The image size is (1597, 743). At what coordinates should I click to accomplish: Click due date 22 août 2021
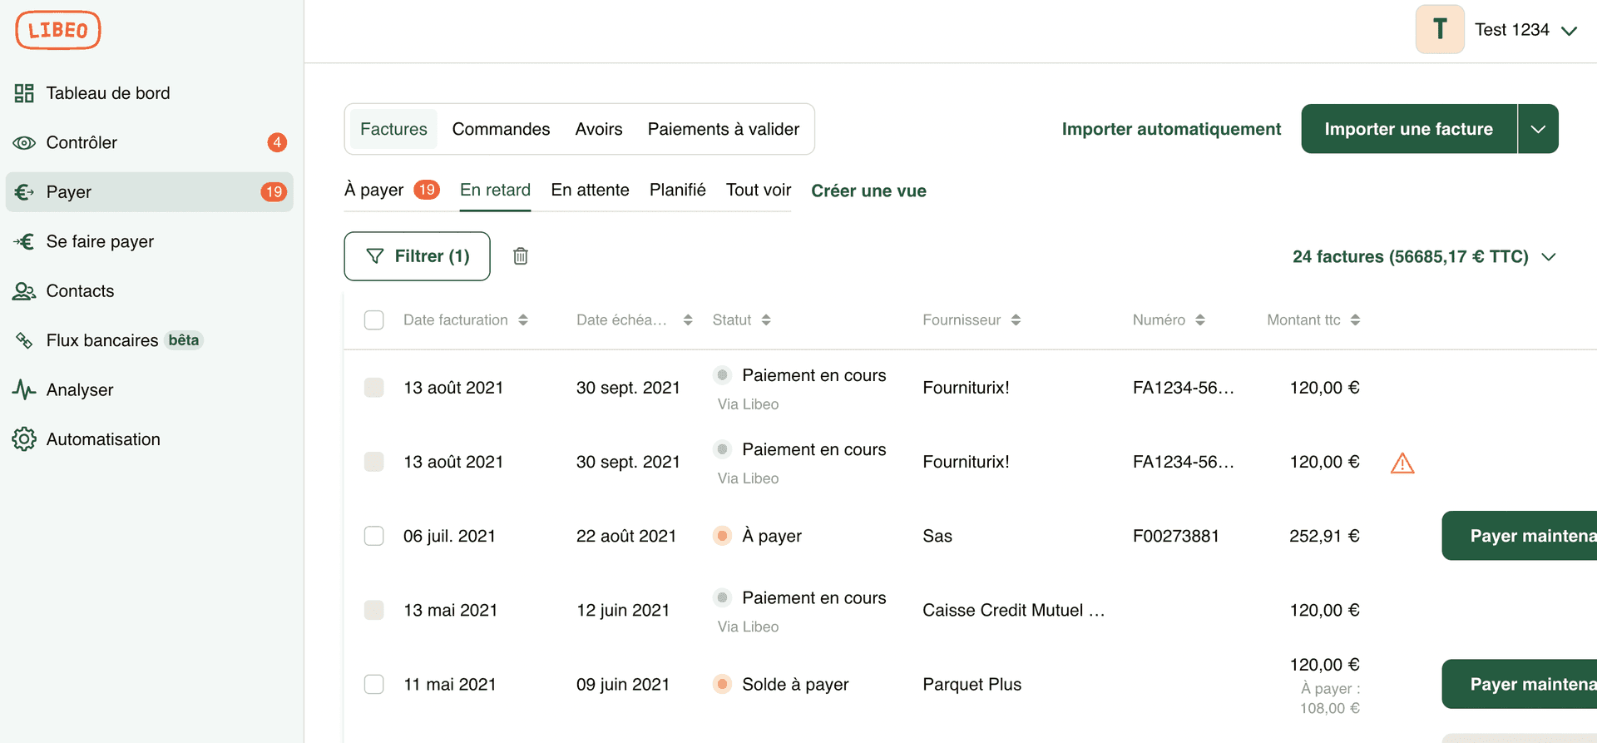(626, 536)
